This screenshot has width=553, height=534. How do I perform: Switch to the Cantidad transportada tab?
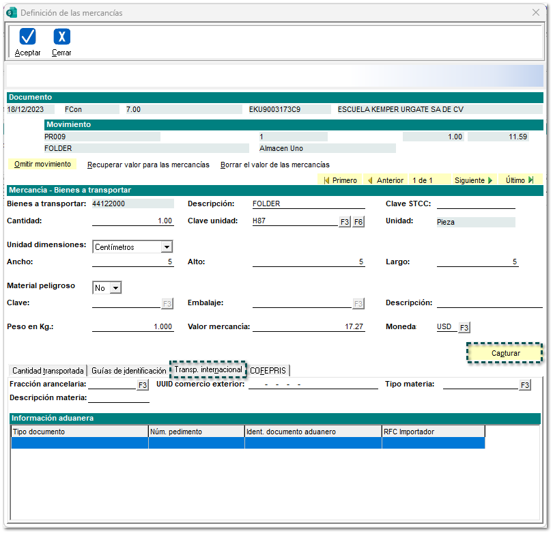coord(48,371)
